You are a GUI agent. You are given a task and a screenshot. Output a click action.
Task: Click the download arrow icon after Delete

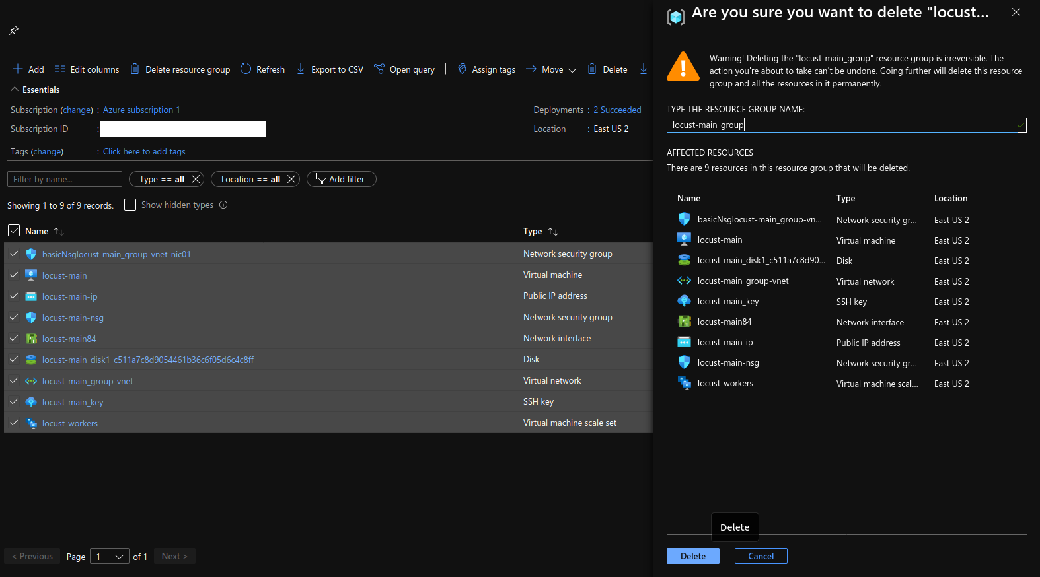click(644, 69)
